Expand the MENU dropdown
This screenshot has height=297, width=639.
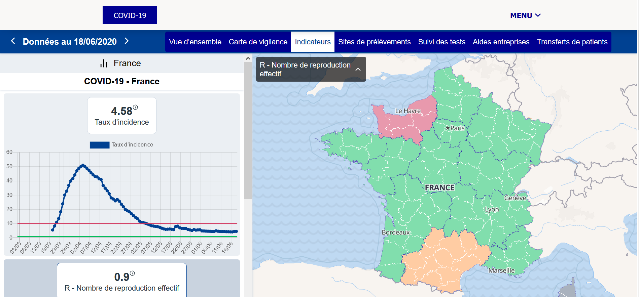525,15
